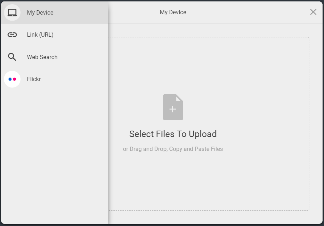Image resolution: width=324 pixels, height=226 pixels.
Task: Close the upload dialog with X
Action: pos(313,12)
